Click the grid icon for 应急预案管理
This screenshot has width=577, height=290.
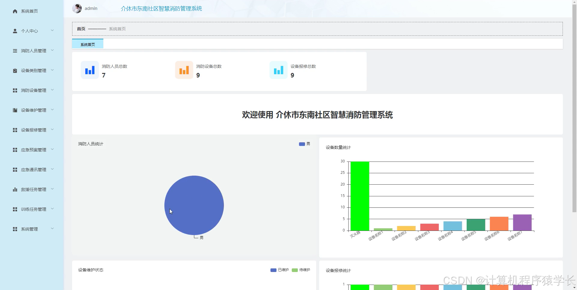tap(15, 150)
